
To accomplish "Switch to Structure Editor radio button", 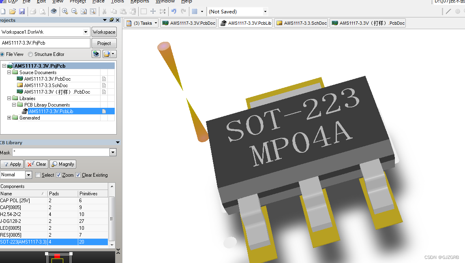I will [30, 54].
